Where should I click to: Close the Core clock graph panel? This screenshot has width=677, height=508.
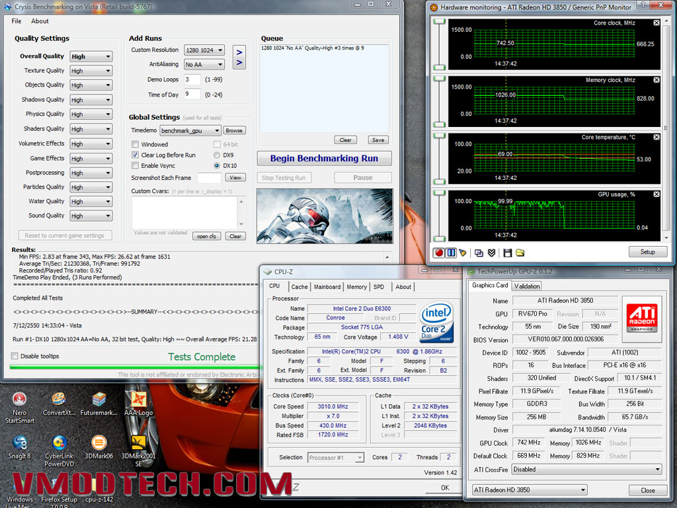coord(657,23)
